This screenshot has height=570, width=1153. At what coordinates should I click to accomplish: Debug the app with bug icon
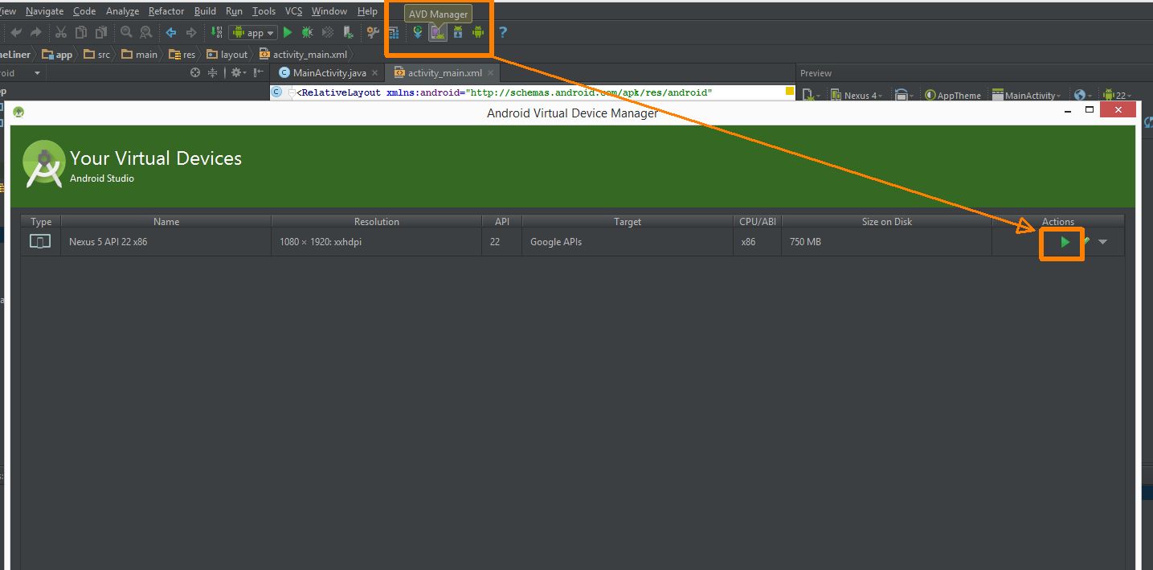307,32
